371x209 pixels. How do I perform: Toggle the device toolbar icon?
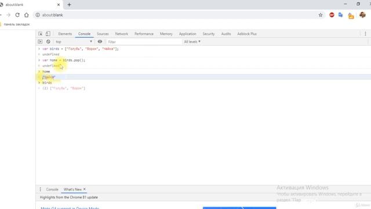(x=48, y=34)
